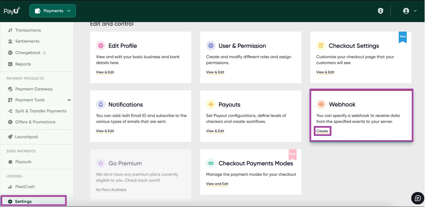This screenshot has width=426, height=207.
Task: Open Settings in the sidebar
Action: (23, 201)
